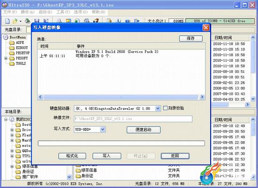Viewport: 258px width, 188px height.
Task: Select the BootMenu disc root icon
Action: pos(6,37)
